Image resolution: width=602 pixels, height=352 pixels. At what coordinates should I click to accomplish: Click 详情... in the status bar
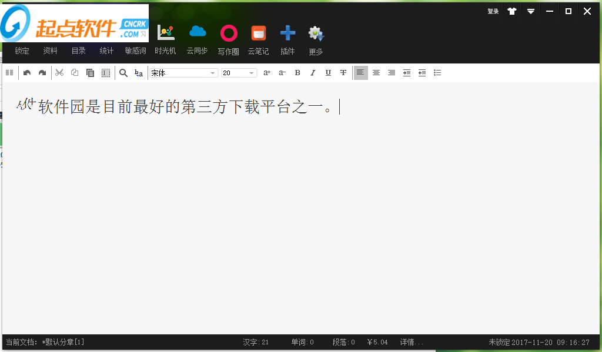(412, 342)
